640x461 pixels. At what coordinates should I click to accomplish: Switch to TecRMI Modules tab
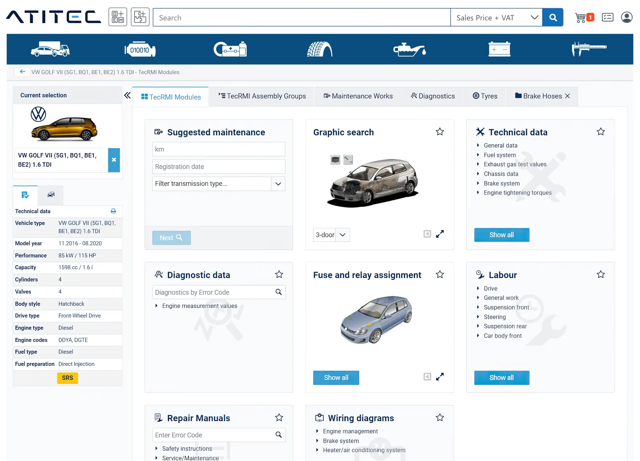coord(171,97)
